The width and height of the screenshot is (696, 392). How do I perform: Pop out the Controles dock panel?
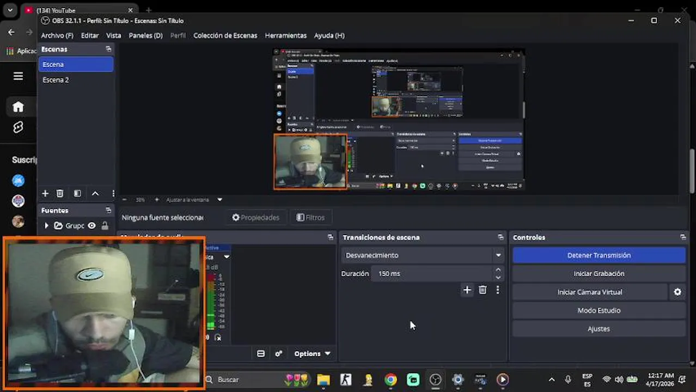click(x=682, y=237)
